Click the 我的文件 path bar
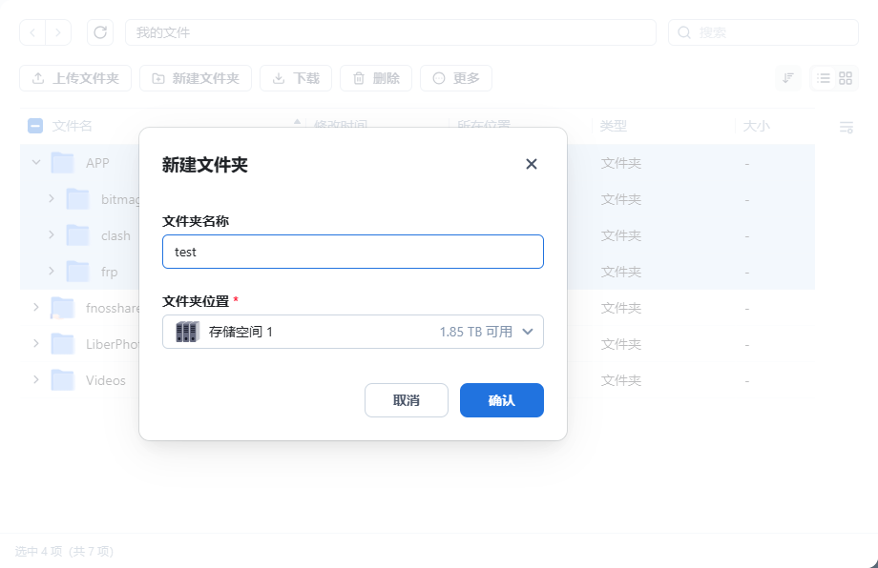 [x=390, y=32]
